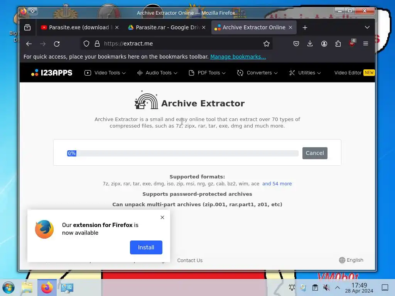
Task: Switch to the Parasite.rar Google Drive tab
Action: tap(166, 27)
